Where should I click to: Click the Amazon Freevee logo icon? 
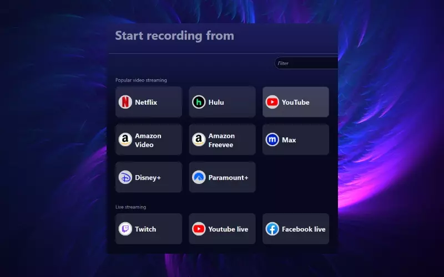tap(199, 140)
